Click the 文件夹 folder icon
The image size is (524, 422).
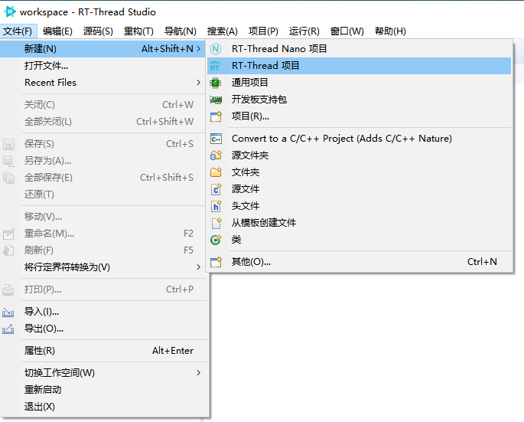(x=216, y=172)
